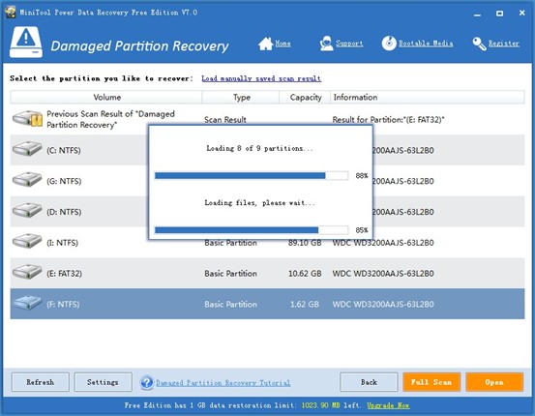535x416 pixels.
Task: Click the Register key icon
Action: pos(479,44)
